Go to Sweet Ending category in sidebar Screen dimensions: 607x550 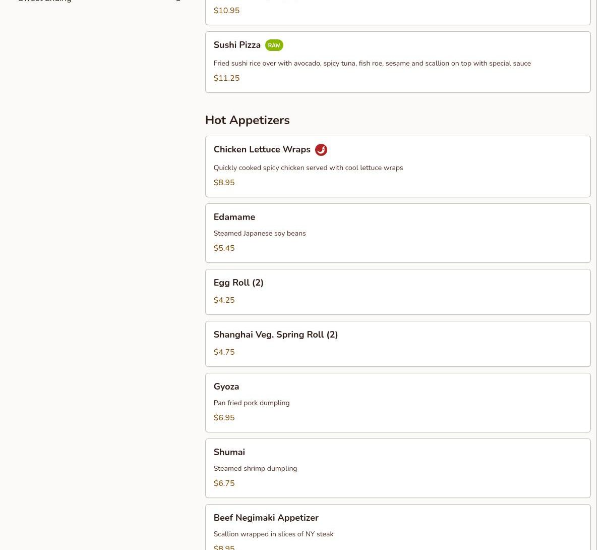point(44,2)
